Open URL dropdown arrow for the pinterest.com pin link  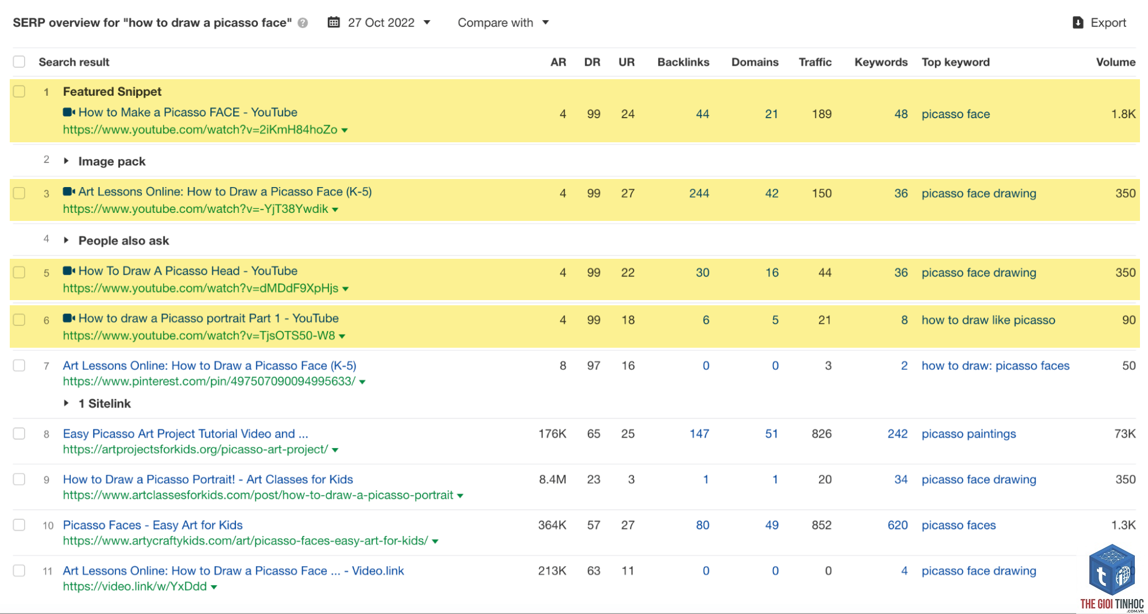pyautogui.click(x=362, y=382)
